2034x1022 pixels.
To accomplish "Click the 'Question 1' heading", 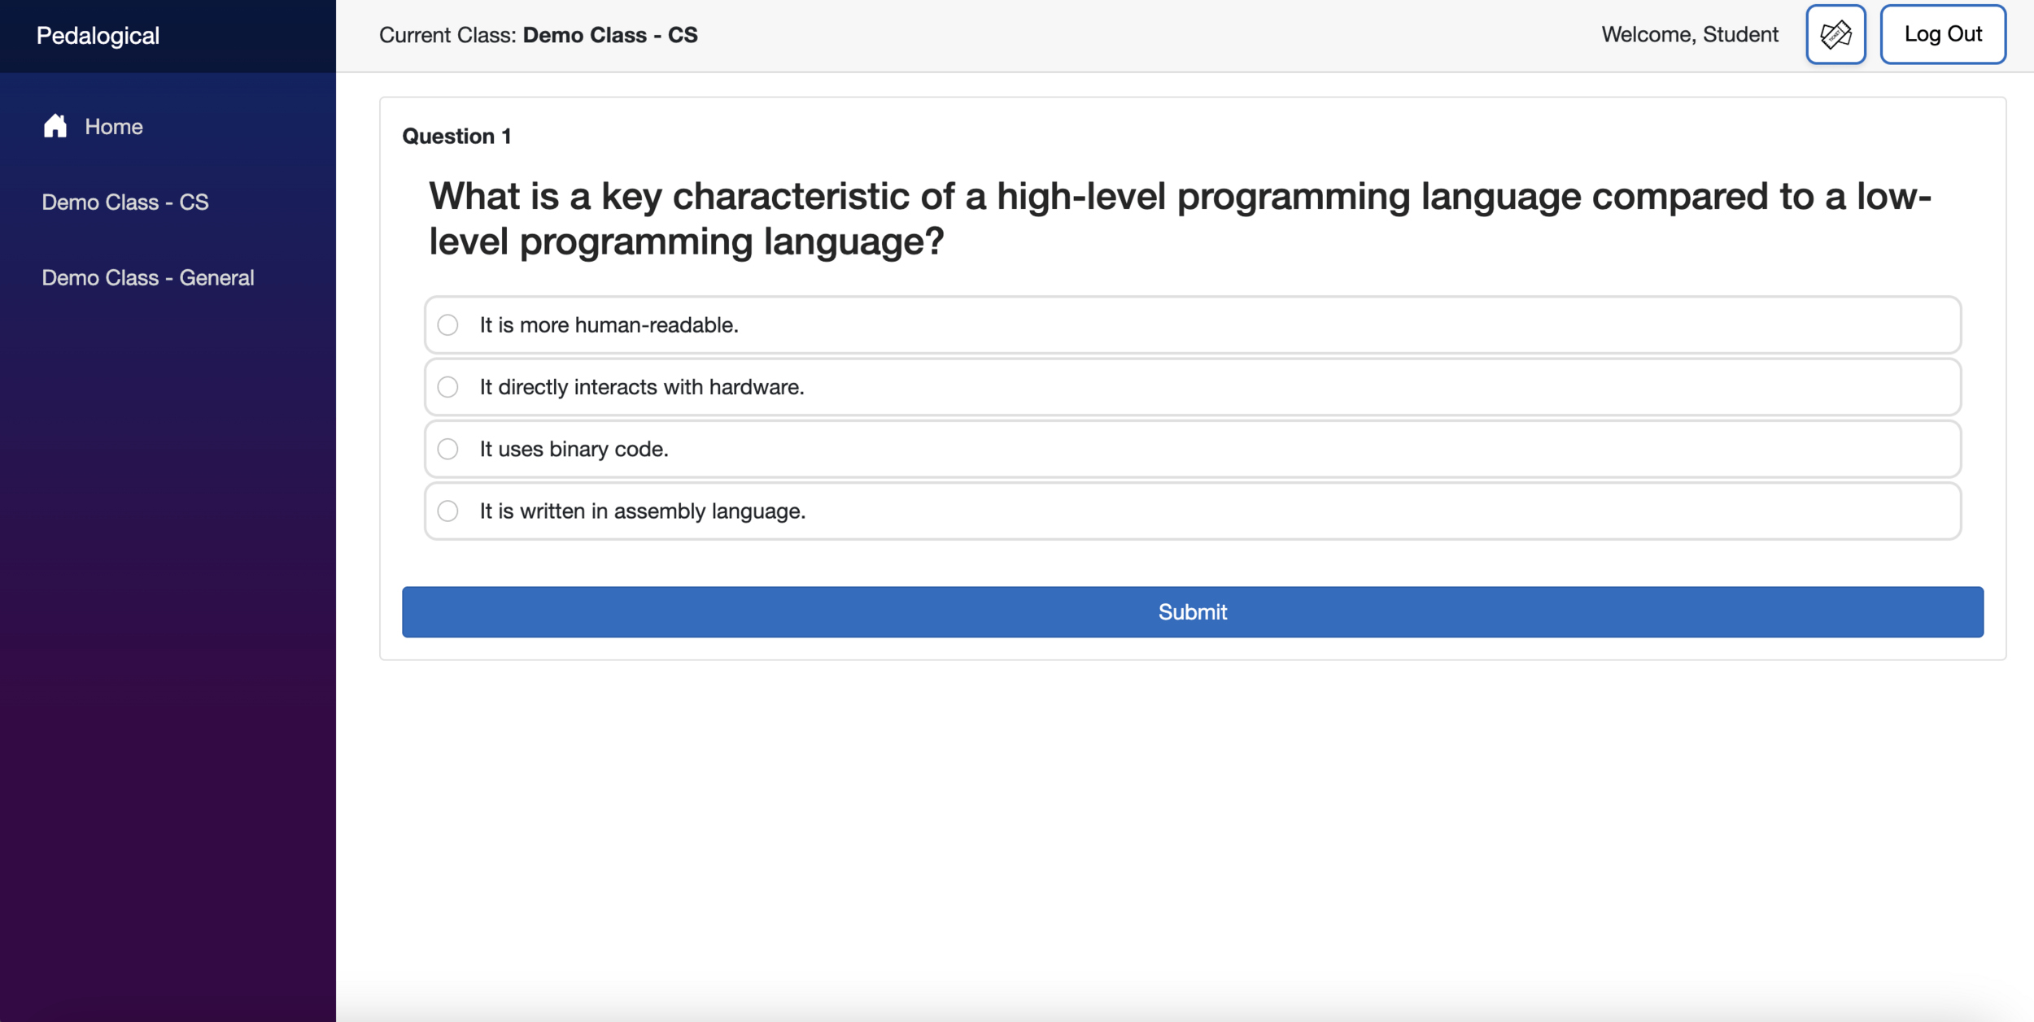I will click(x=456, y=136).
